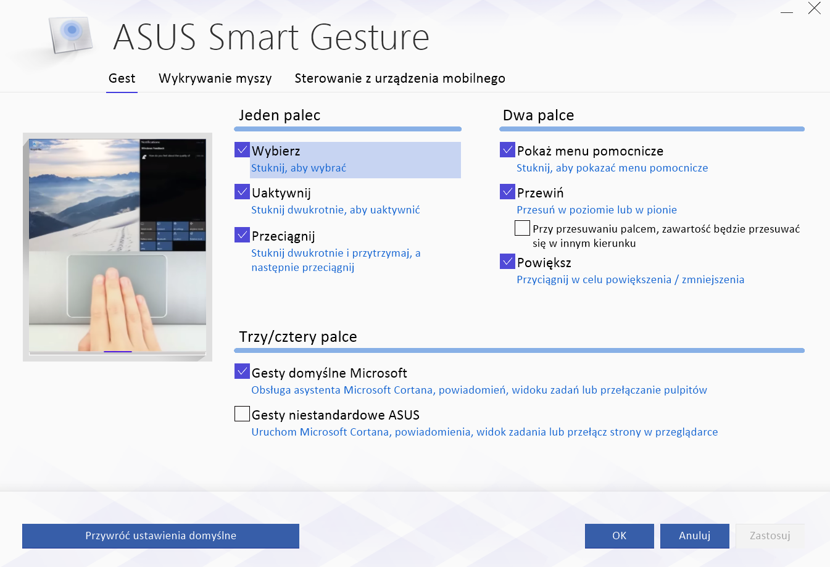Click the ASUS Smart Gesture touchpad icon
This screenshot has width=830, height=567.
[x=71, y=34]
